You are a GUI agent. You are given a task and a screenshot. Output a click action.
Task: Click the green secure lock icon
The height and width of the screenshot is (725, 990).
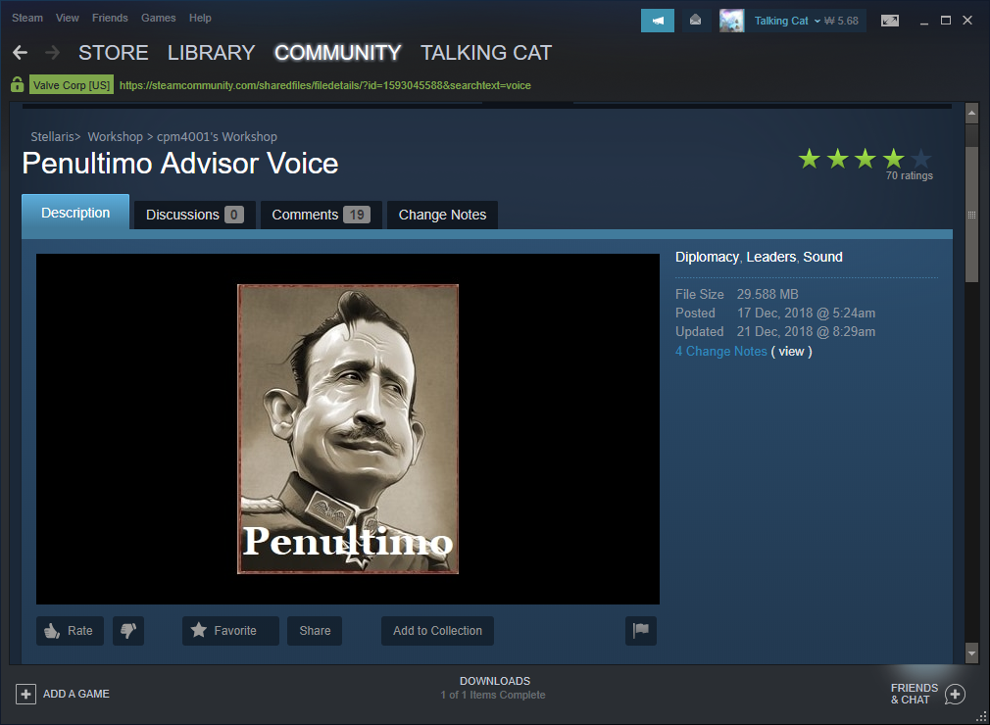pos(17,84)
